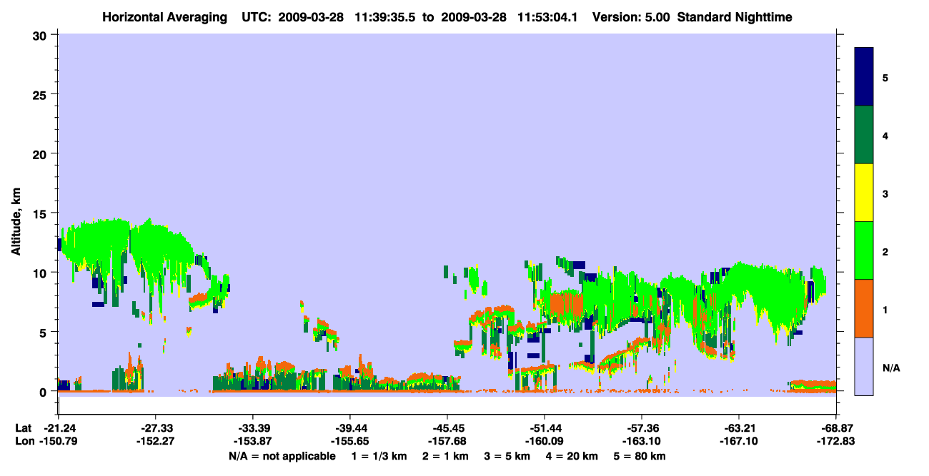Click the '3 = 5 km' legend entry
Screen dimensions: 929x476
coord(508,456)
